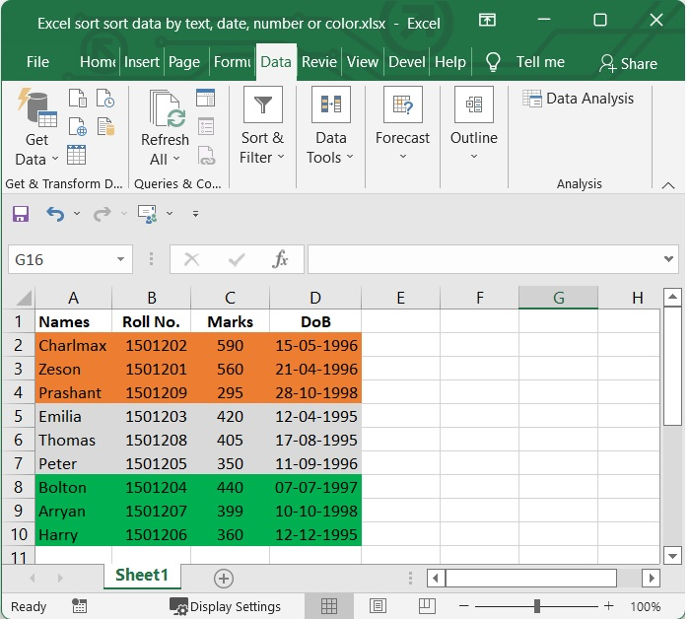Click the Queries & Connections icon

click(205, 98)
